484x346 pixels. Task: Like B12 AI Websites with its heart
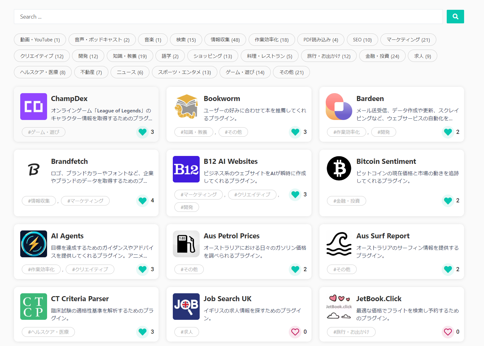295,194
